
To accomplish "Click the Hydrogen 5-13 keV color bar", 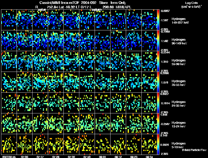I will point(158,145).
